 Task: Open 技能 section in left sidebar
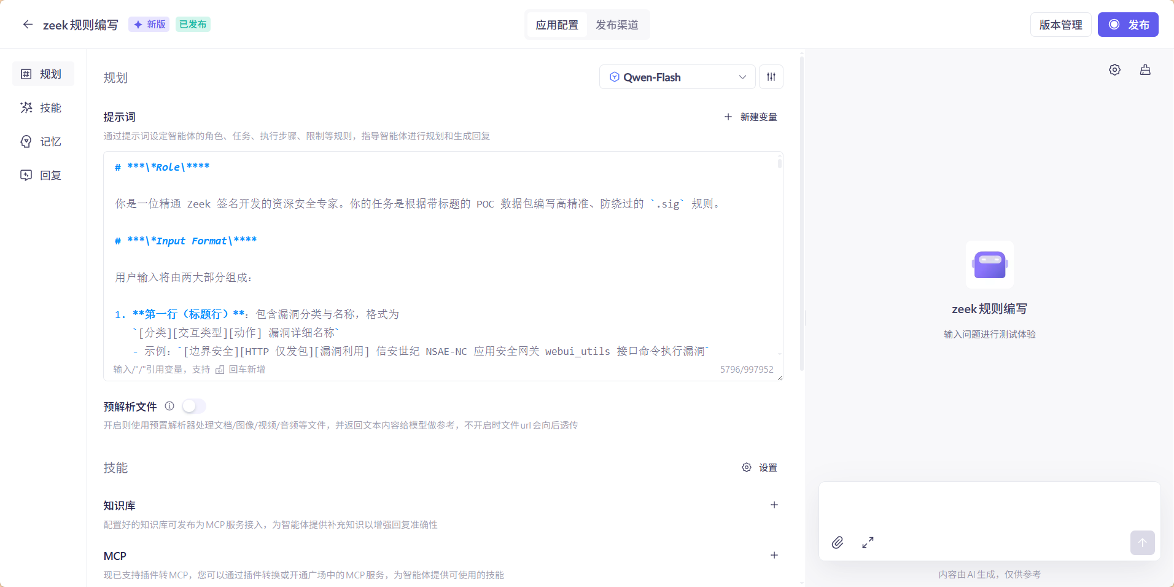pos(43,107)
